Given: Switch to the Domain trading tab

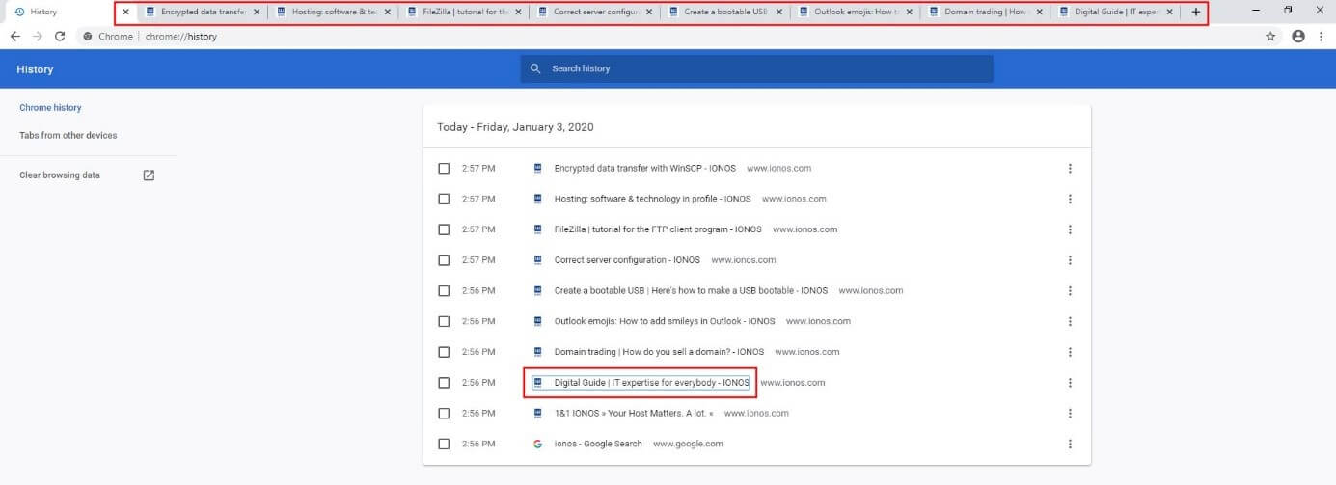Looking at the screenshot, I should click(979, 13).
